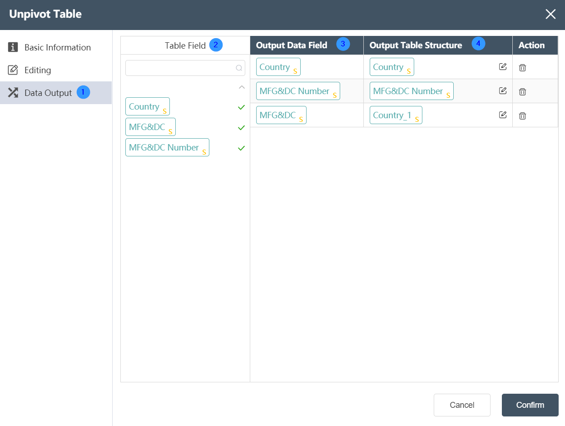The width and height of the screenshot is (565, 426).
Task: Select MFG&DC in the Table Field list
Action: click(x=150, y=127)
